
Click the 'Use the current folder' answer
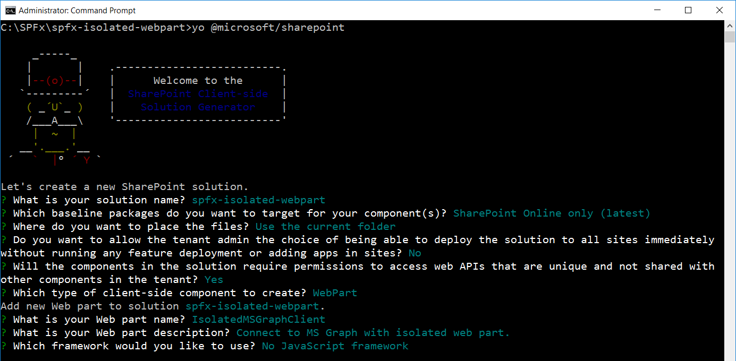coord(325,227)
